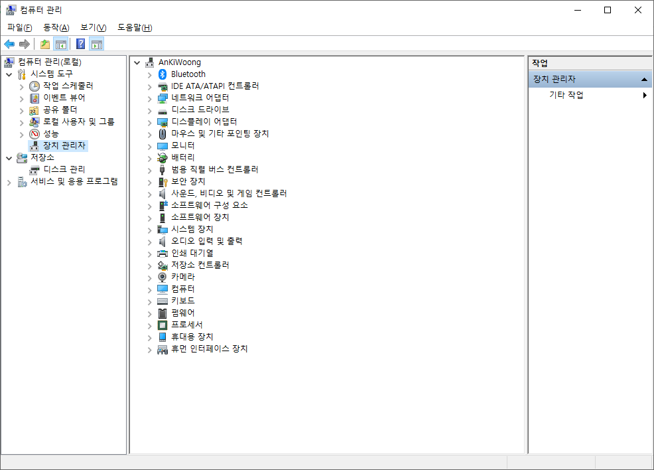Click the webcam icon for 카메라
The image size is (654, 470).
pyautogui.click(x=163, y=277)
